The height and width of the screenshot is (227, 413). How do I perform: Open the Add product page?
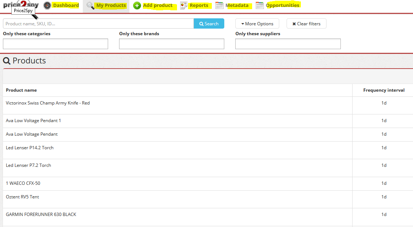point(158,5)
